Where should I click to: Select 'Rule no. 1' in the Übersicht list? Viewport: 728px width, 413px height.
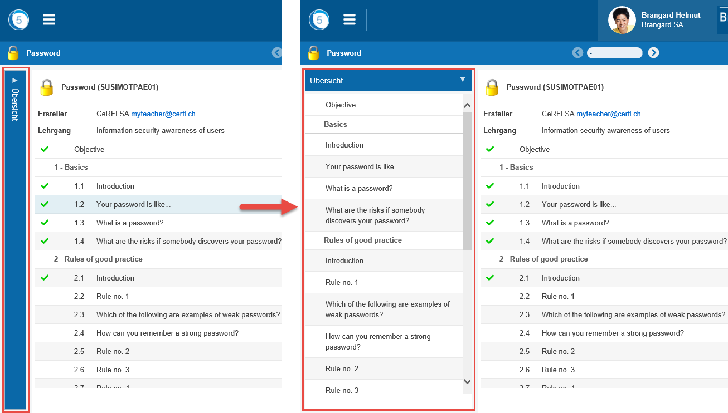click(x=342, y=282)
